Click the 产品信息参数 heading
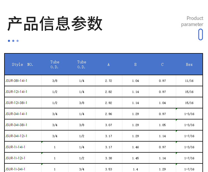This screenshot has width=208, height=172. pos(55,24)
